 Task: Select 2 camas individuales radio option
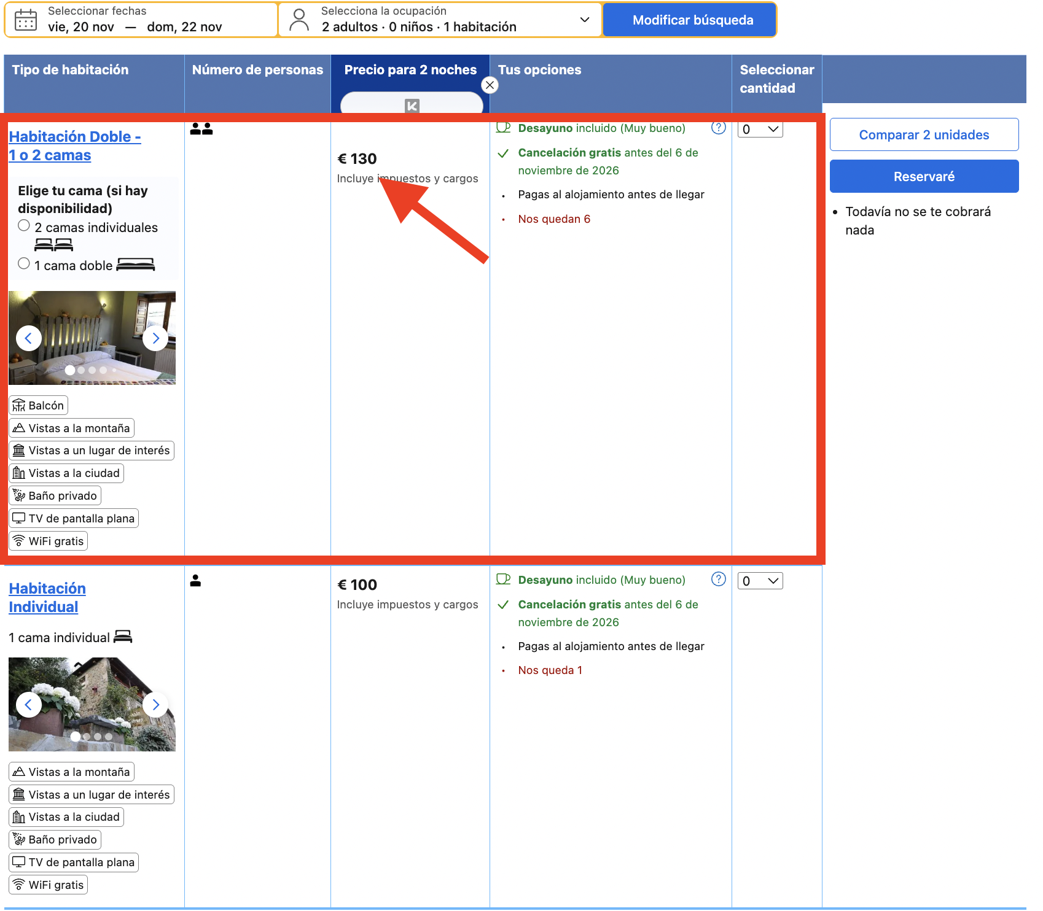click(24, 225)
